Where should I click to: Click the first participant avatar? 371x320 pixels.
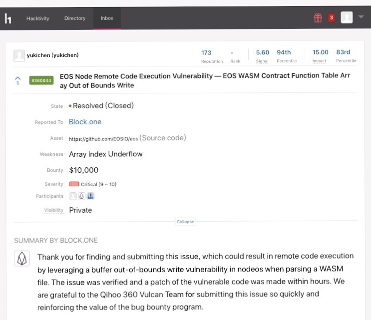tap(73, 197)
